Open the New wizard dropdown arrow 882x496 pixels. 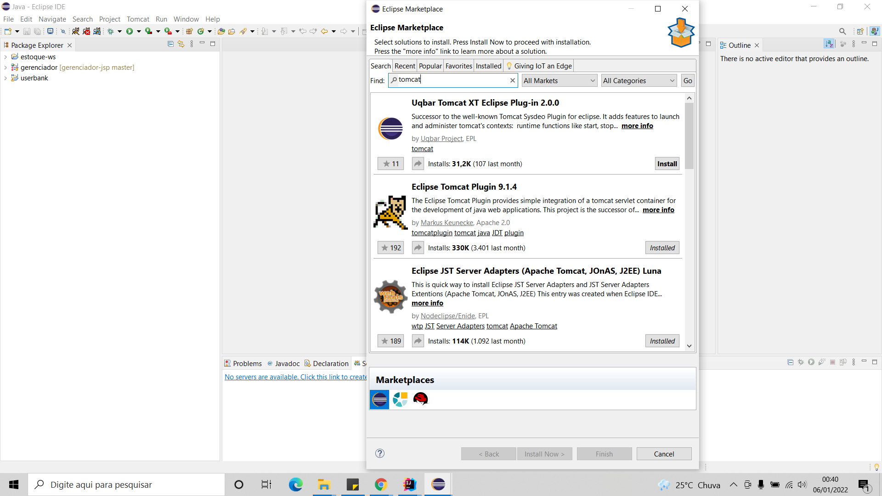click(17, 31)
